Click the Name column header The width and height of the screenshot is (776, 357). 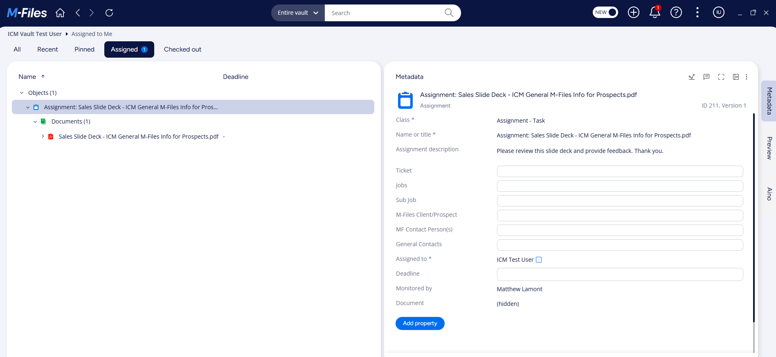click(x=27, y=77)
